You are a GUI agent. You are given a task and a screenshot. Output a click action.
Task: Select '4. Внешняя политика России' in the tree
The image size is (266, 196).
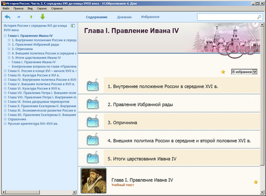pos(44,53)
